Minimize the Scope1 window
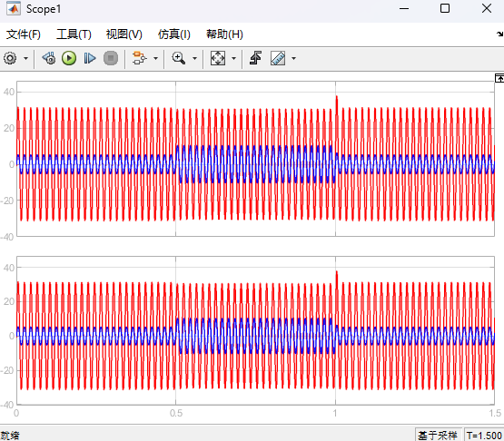Viewport: 504px width, 441px height. coord(404,9)
